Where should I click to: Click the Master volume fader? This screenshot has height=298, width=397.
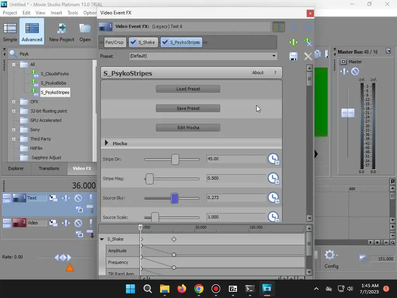[348, 113]
